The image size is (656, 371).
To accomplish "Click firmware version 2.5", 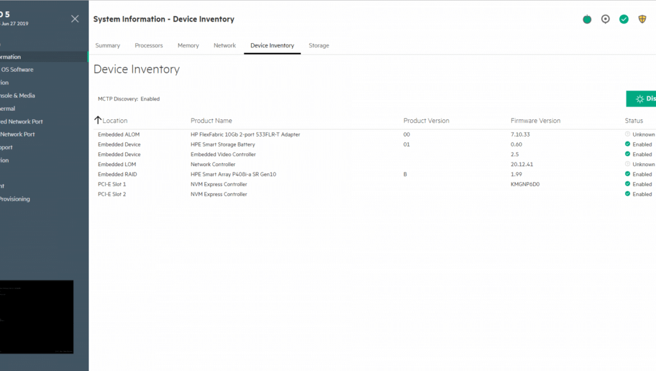I will [515, 154].
